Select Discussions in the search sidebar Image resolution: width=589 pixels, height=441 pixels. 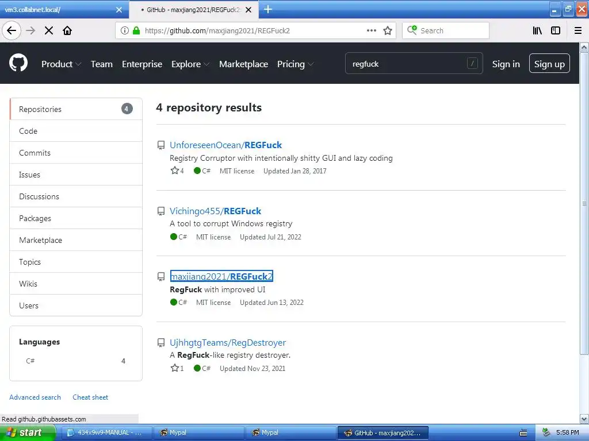coord(76,196)
